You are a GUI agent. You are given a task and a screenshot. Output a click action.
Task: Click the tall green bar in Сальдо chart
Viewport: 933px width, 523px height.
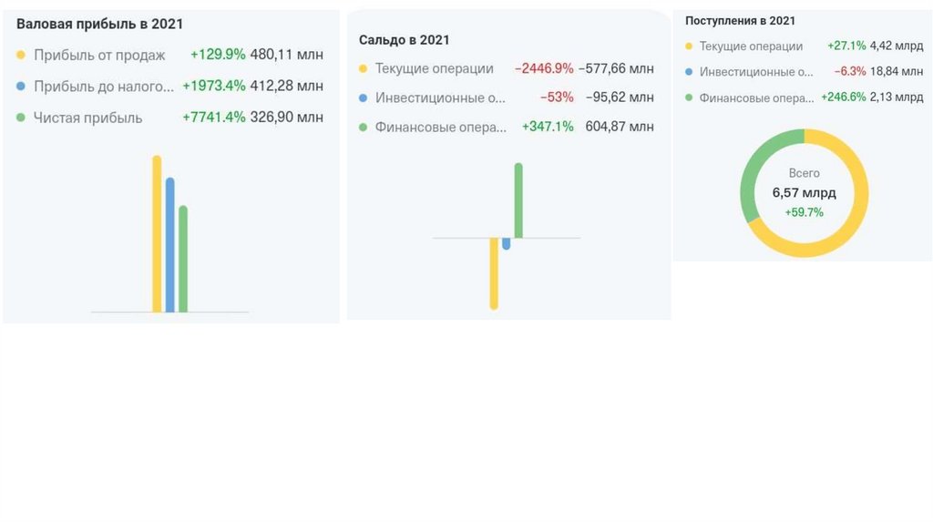pos(518,200)
